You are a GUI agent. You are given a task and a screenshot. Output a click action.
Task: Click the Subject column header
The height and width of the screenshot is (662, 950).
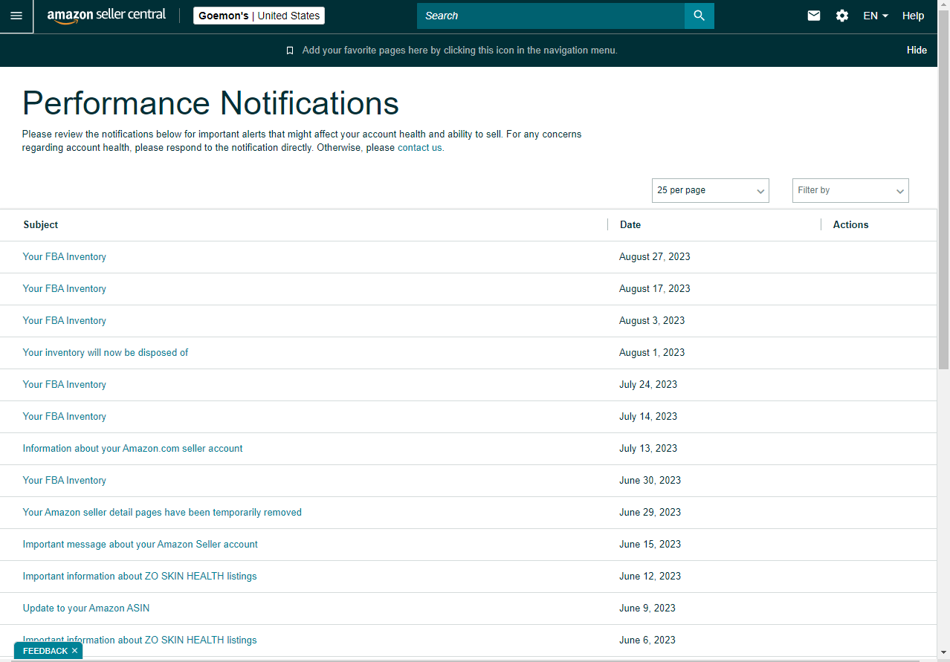[x=41, y=224]
